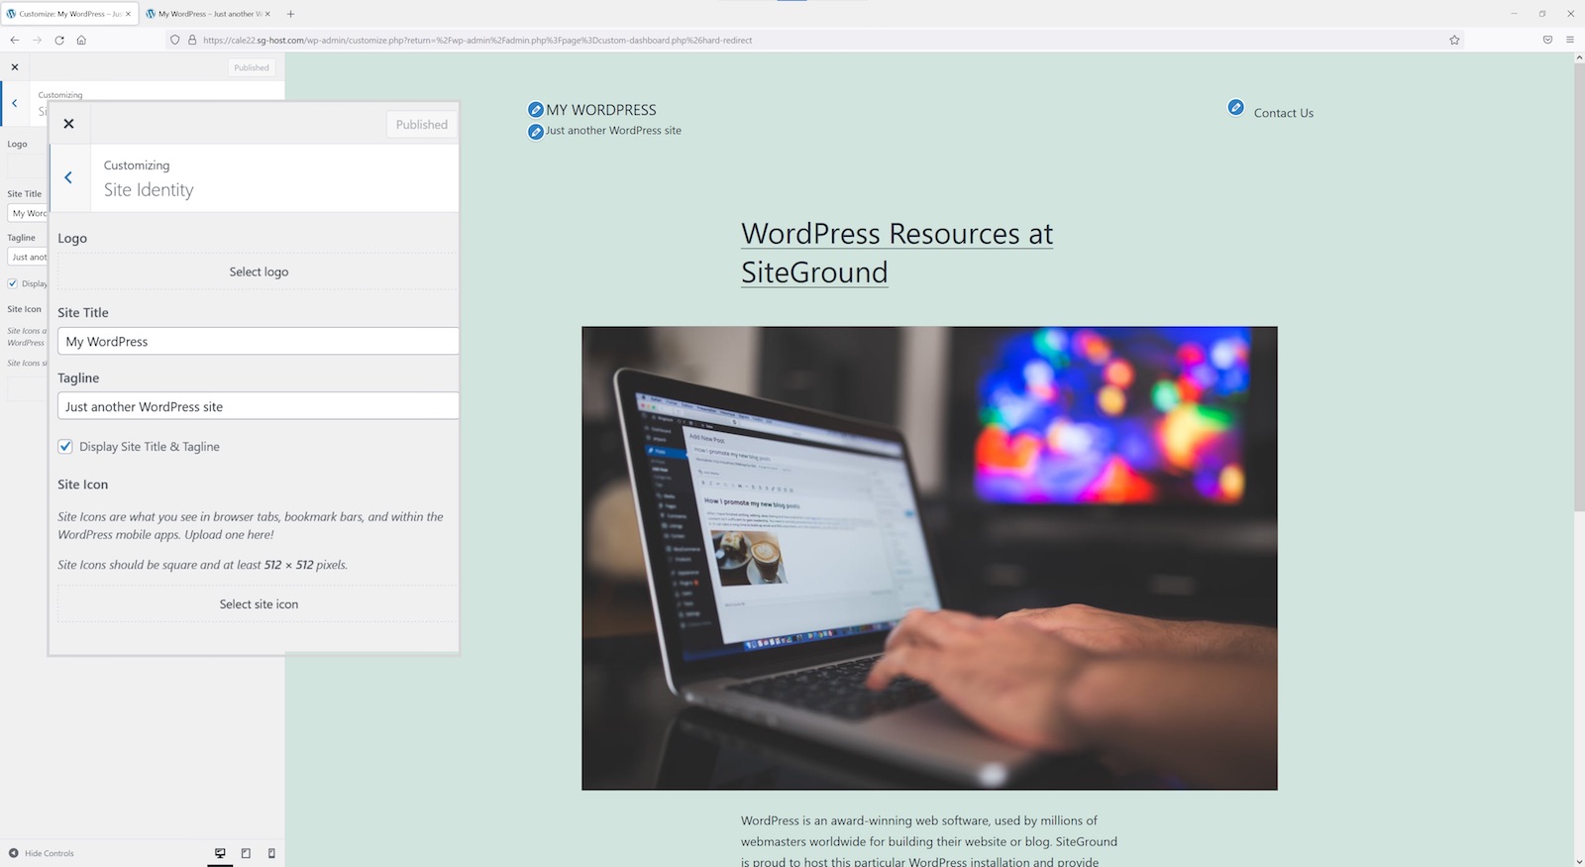Go back in browser history
The height and width of the screenshot is (867, 1585).
point(15,40)
